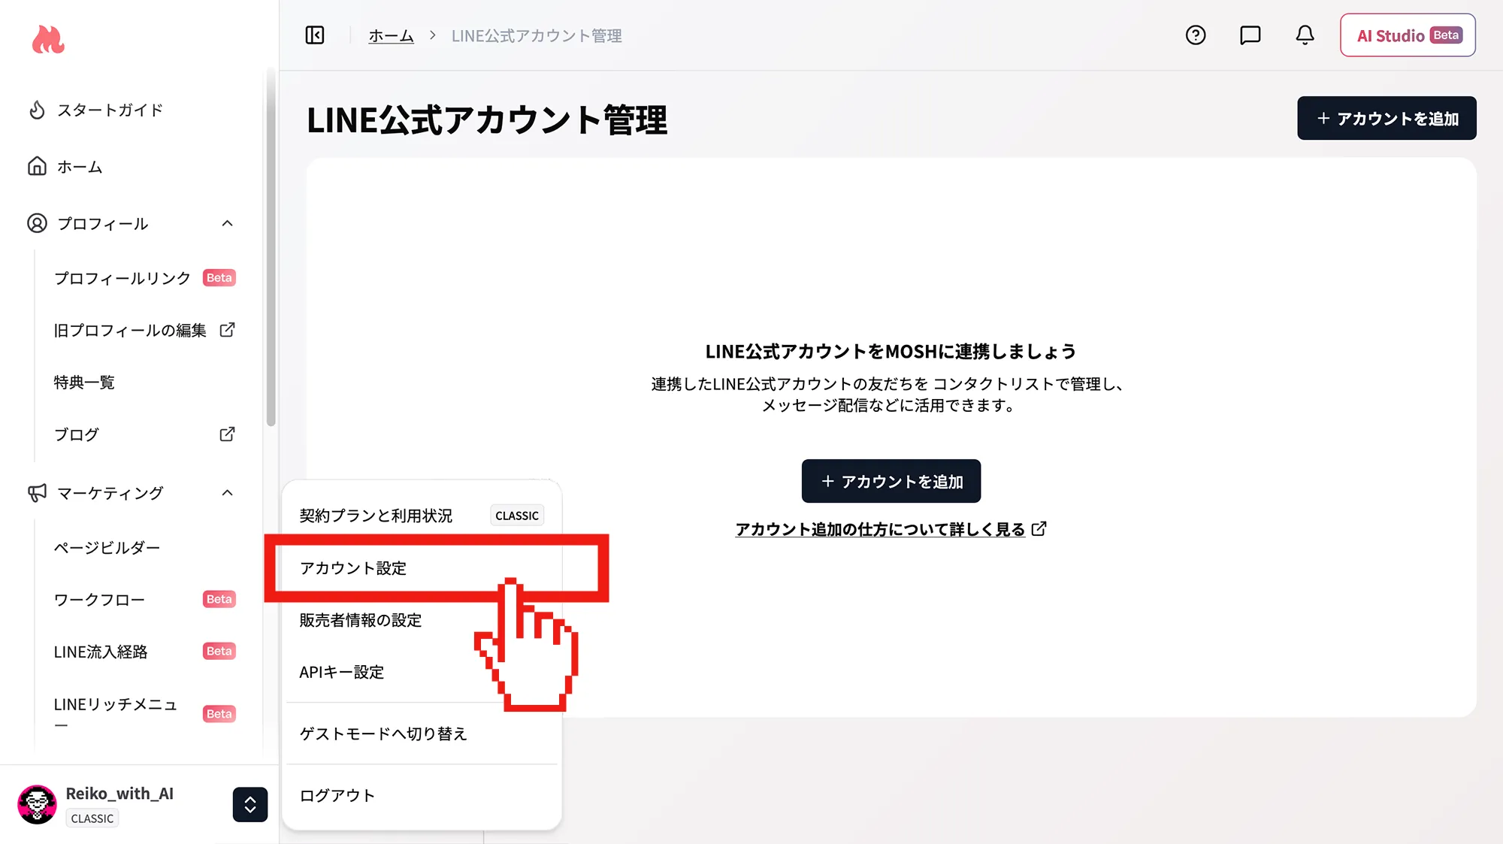Collapse the マーケティング section chevron
Viewport: 1503px width, 844px height.
(x=228, y=493)
